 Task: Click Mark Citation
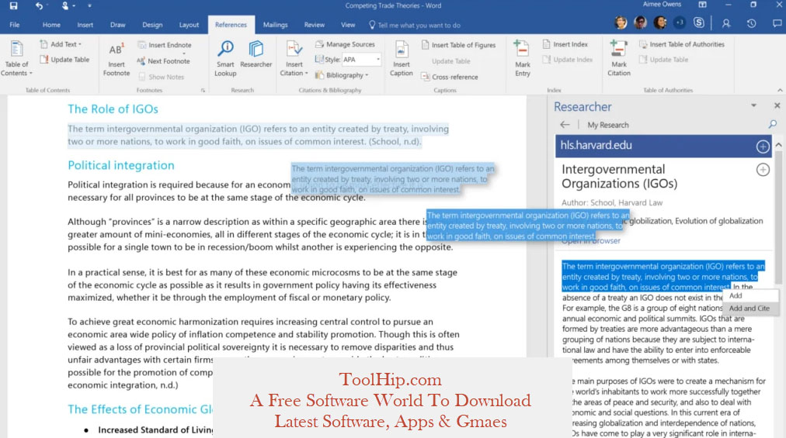pyautogui.click(x=618, y=59)
